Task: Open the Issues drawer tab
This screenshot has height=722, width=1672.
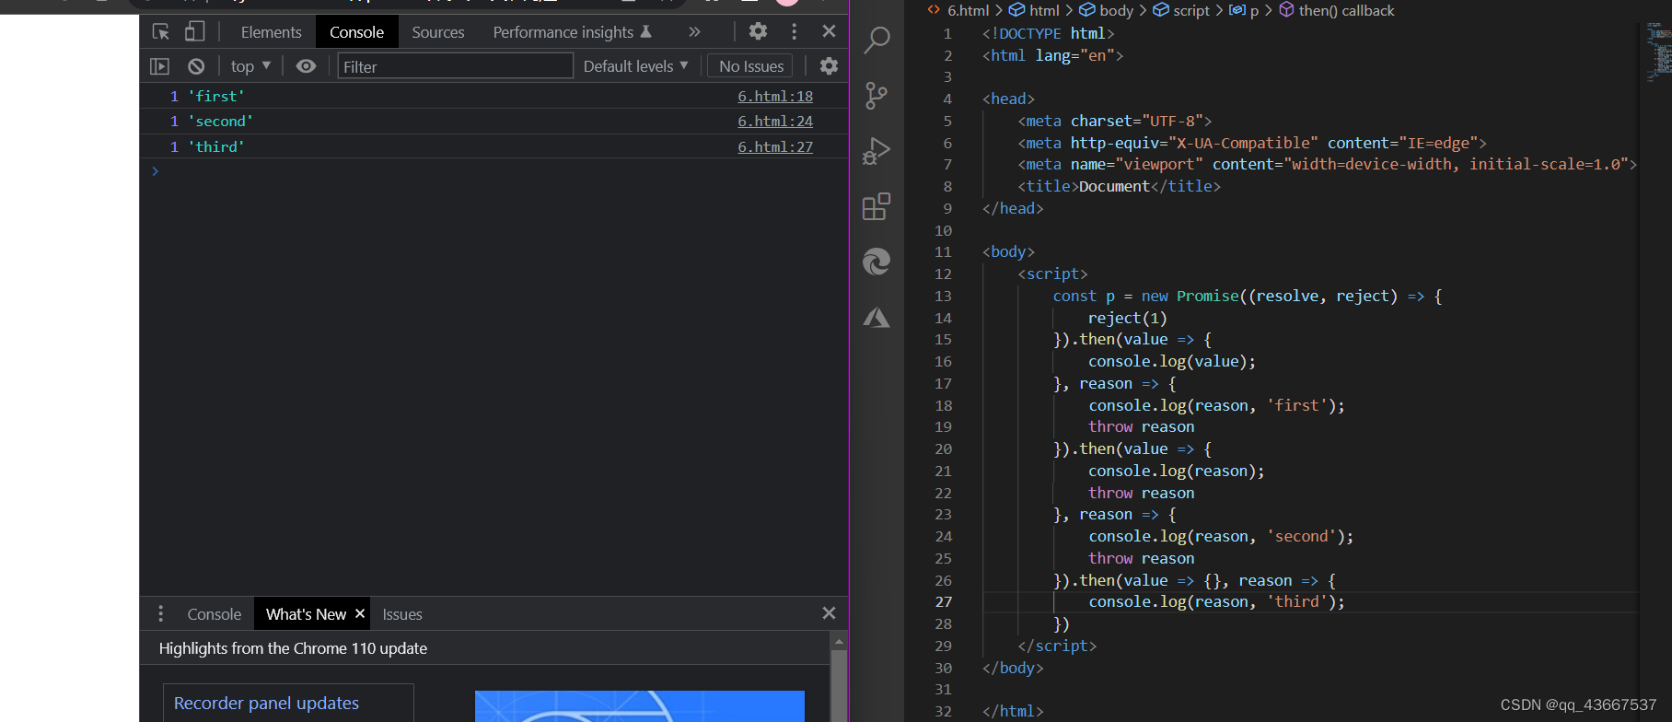Action: (402, 614)
